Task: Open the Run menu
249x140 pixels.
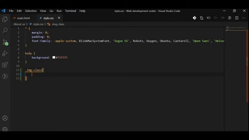Action: [59, 11]
